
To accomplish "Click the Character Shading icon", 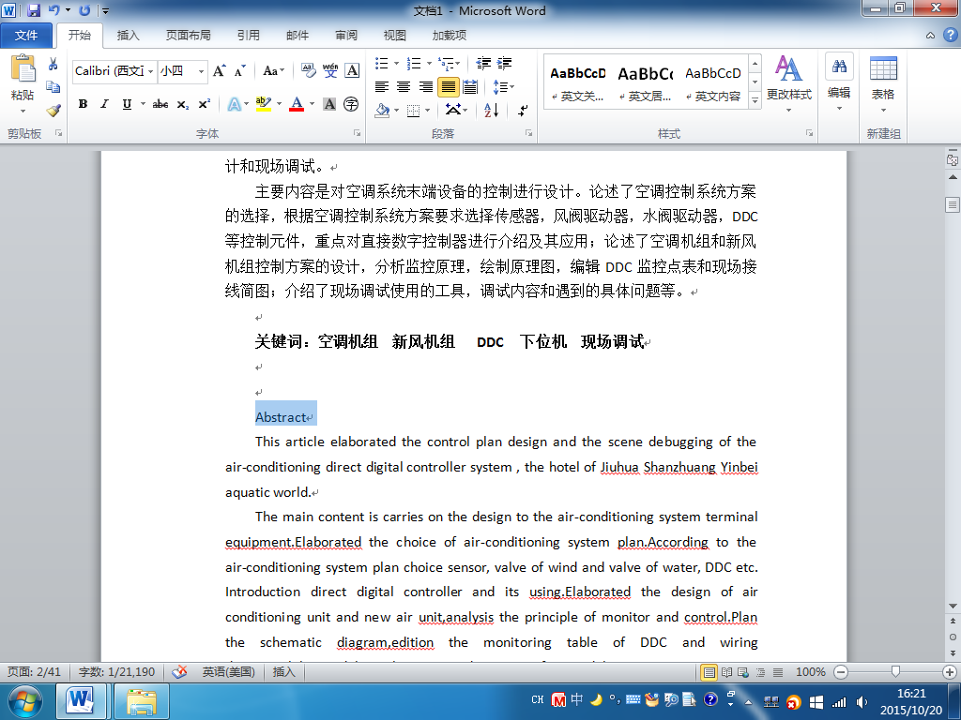I will click(329, 104).
